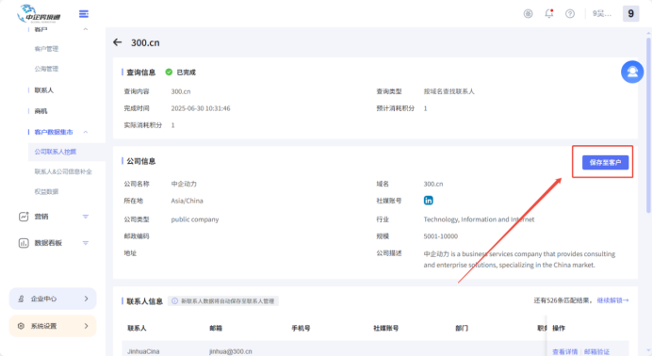
Task: Open 联系人&公司信息补全 menu item
Action: click(x=63, y=171)
